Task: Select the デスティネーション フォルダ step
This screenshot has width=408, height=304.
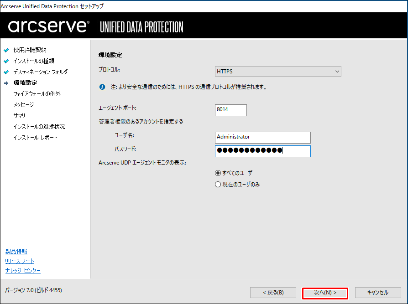Action: pos(41,72)
